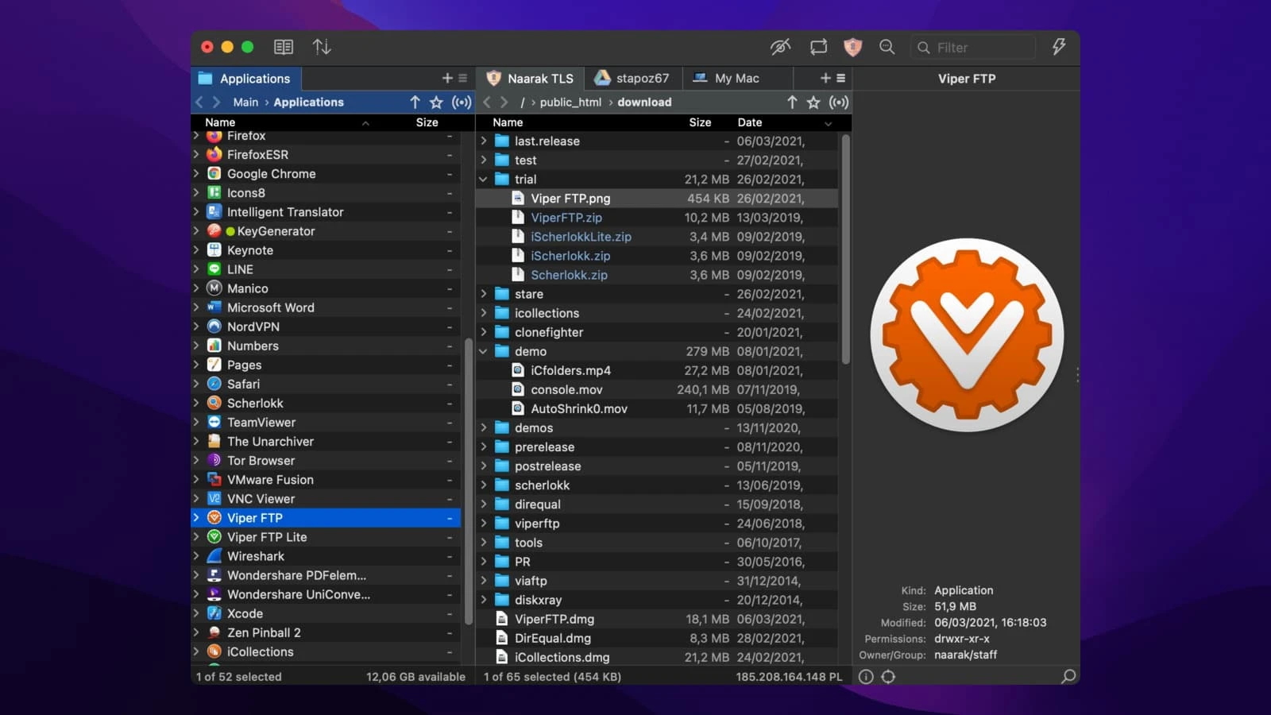The width and height of the screenshot is (1271, 715).
Task: Click the transfer arrows icon in toolbar
Action: (322, 47)
